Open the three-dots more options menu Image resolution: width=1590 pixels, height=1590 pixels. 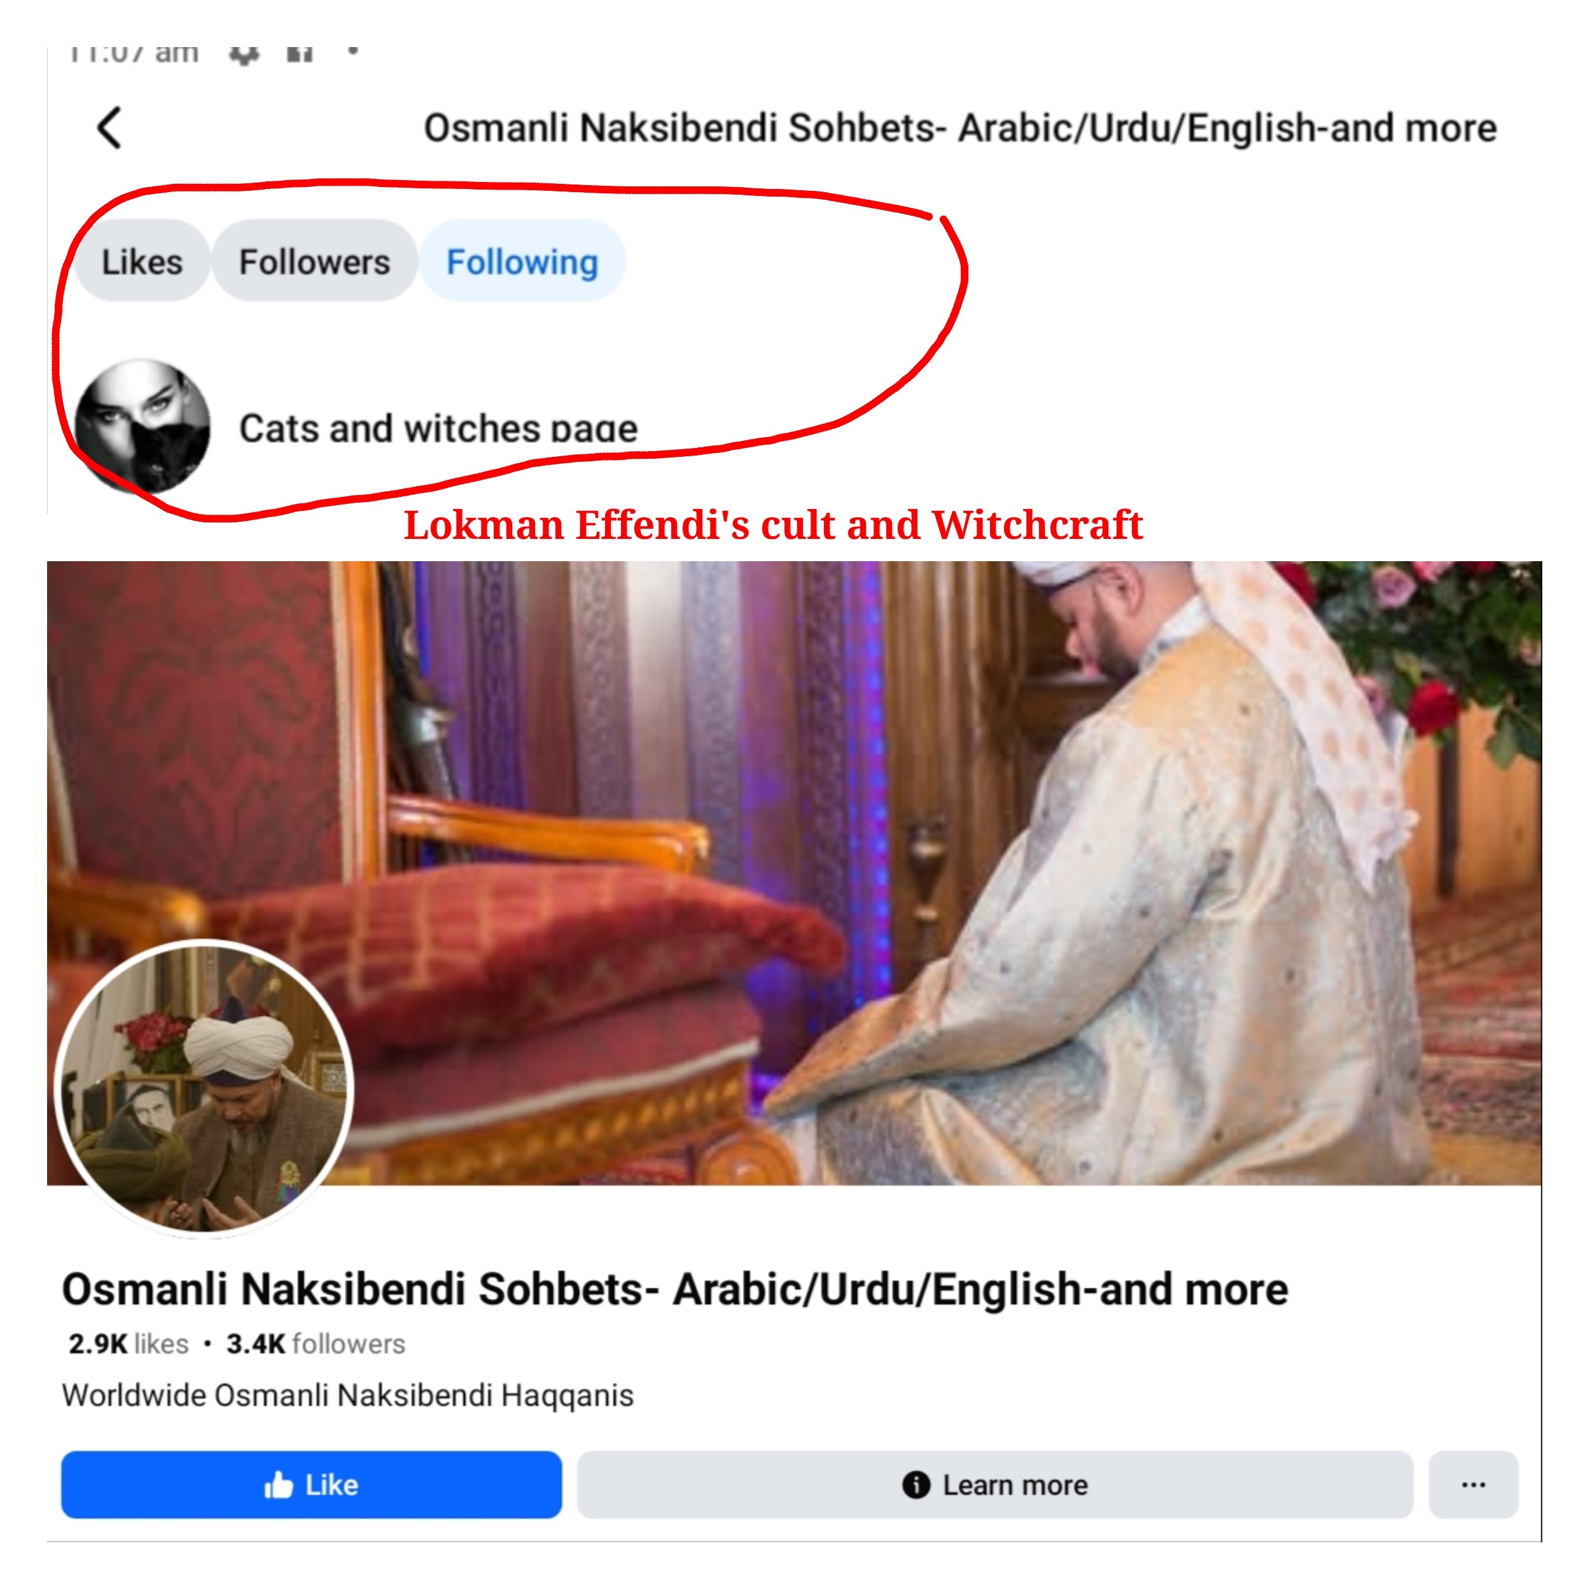point(1473,1484)
